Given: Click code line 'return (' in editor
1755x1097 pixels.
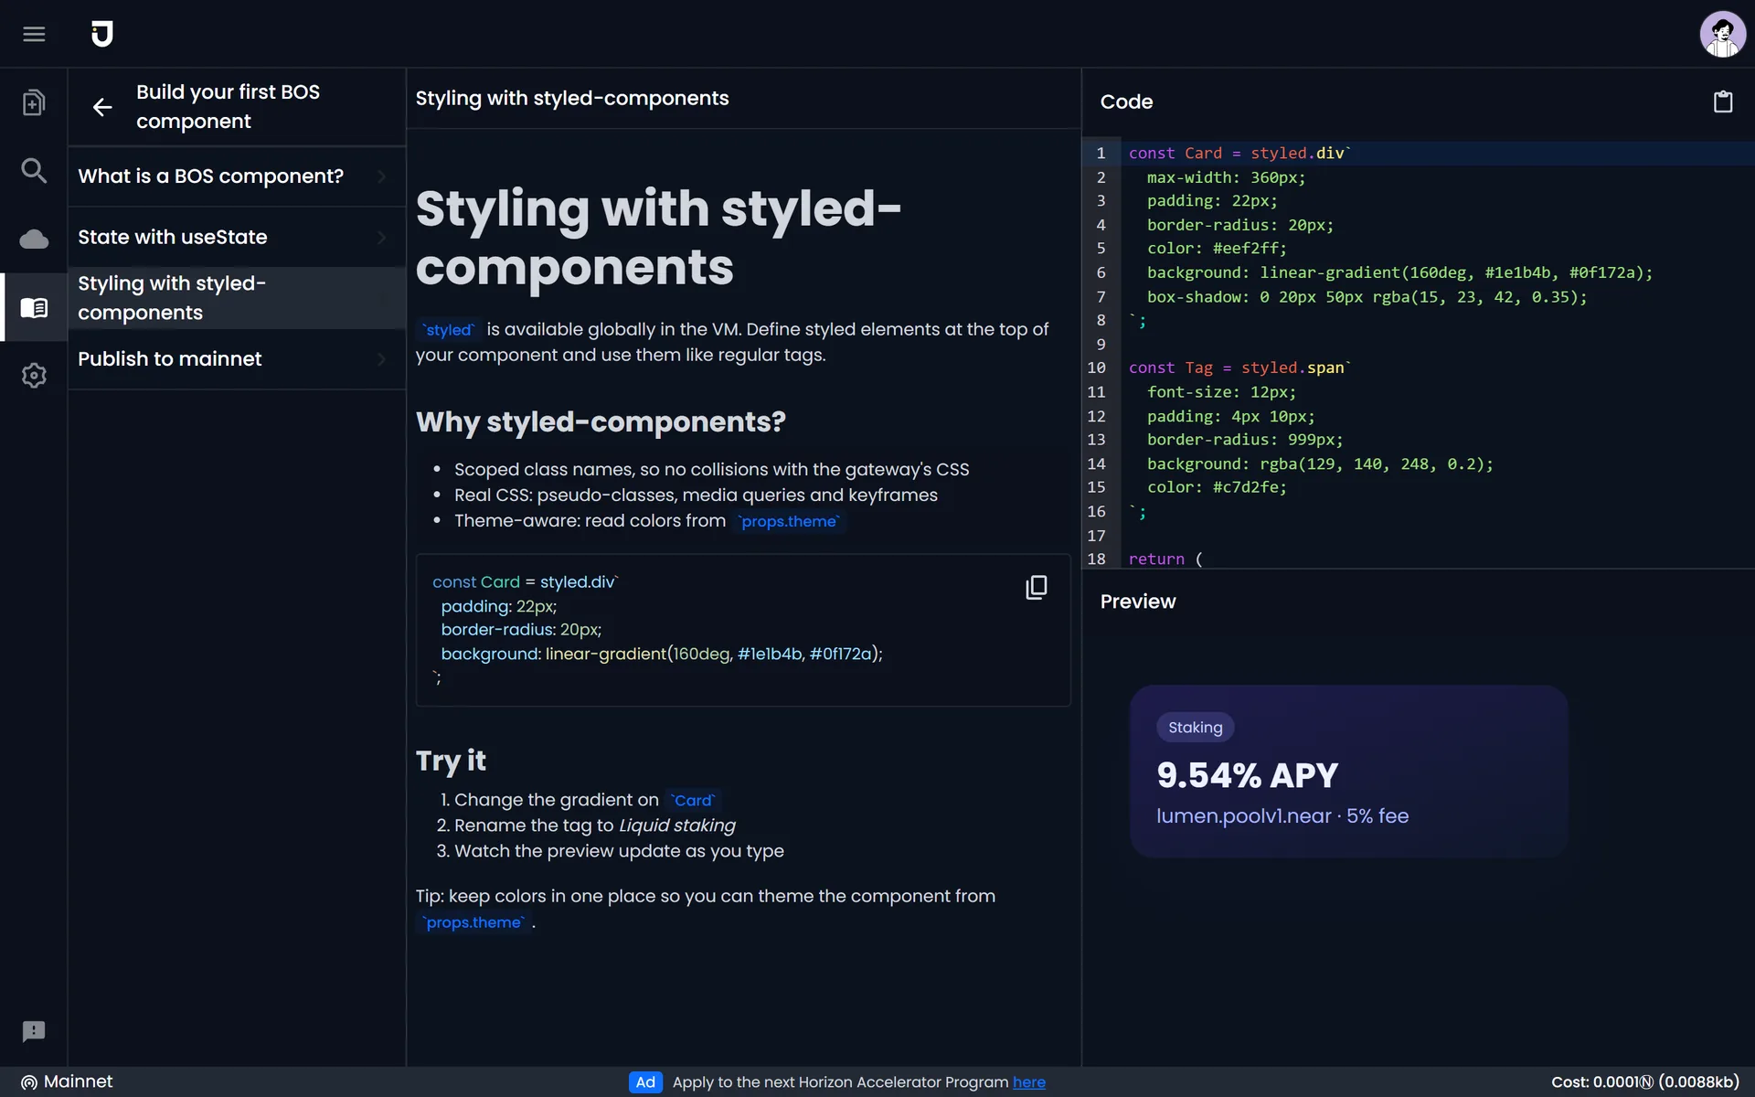Looking at the screenshot, I should point(1165,559).
